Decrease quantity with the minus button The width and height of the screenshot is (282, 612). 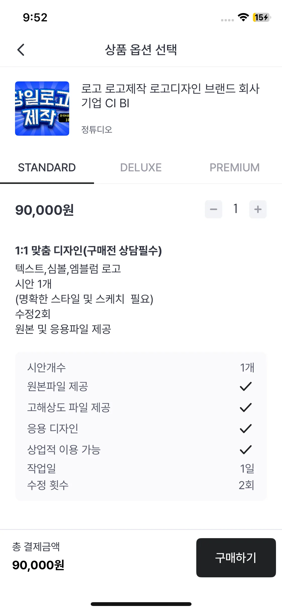(214, 209)
